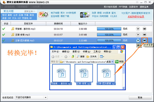
Task: Open the 工具(T) menu in Explorer
Action: coord(97,52)
